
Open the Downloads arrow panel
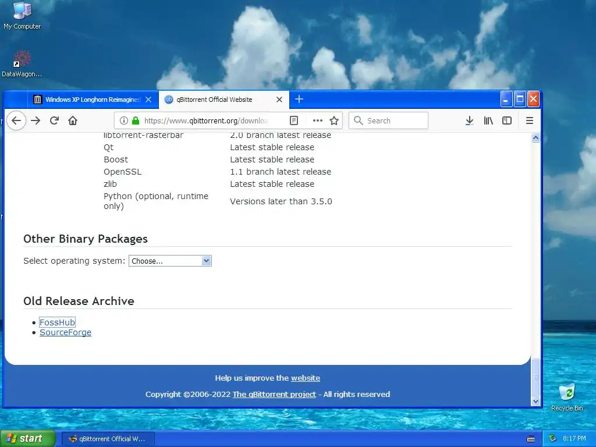pos(470,120)
